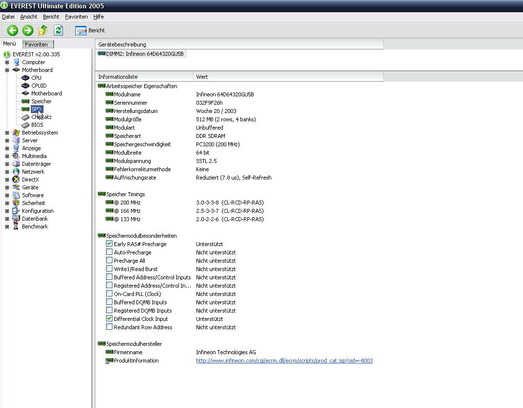
Task: Click the Anzeige monitor icon
Action: tap(16, 148)
